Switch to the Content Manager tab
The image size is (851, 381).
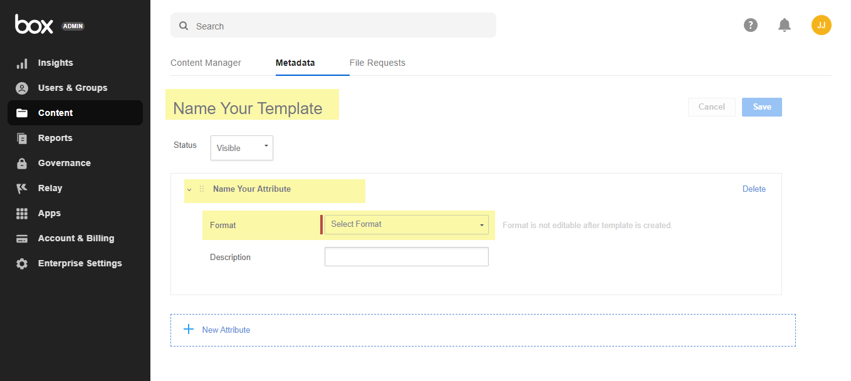click(x=206, y=63)
